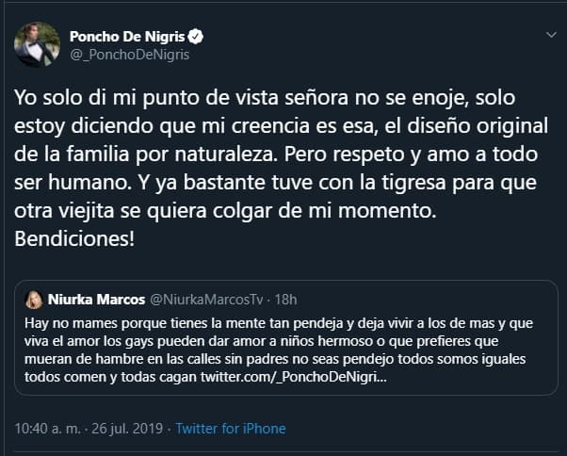Select the word 'Bendiciones!' in the tweet
The height and width of the screenshot is (456, 567).
click(x=74, y=239)
